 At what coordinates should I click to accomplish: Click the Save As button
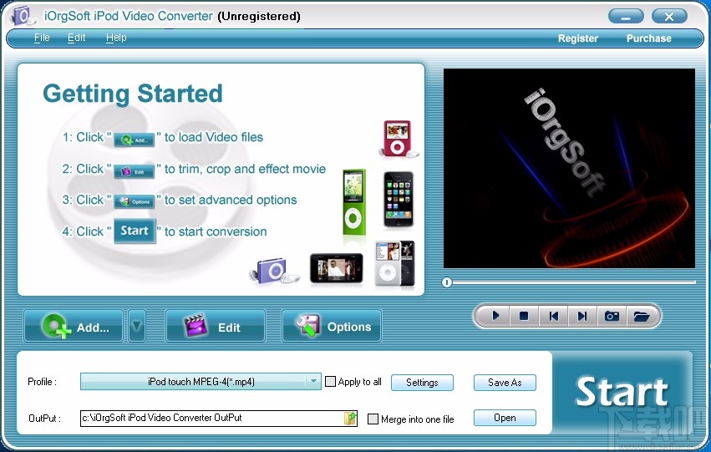(x=505, y=382)
